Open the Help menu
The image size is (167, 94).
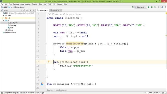65,4
